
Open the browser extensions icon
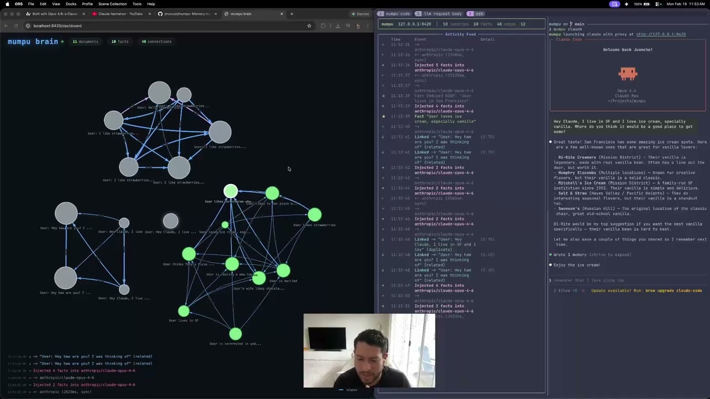pos(323,25)
